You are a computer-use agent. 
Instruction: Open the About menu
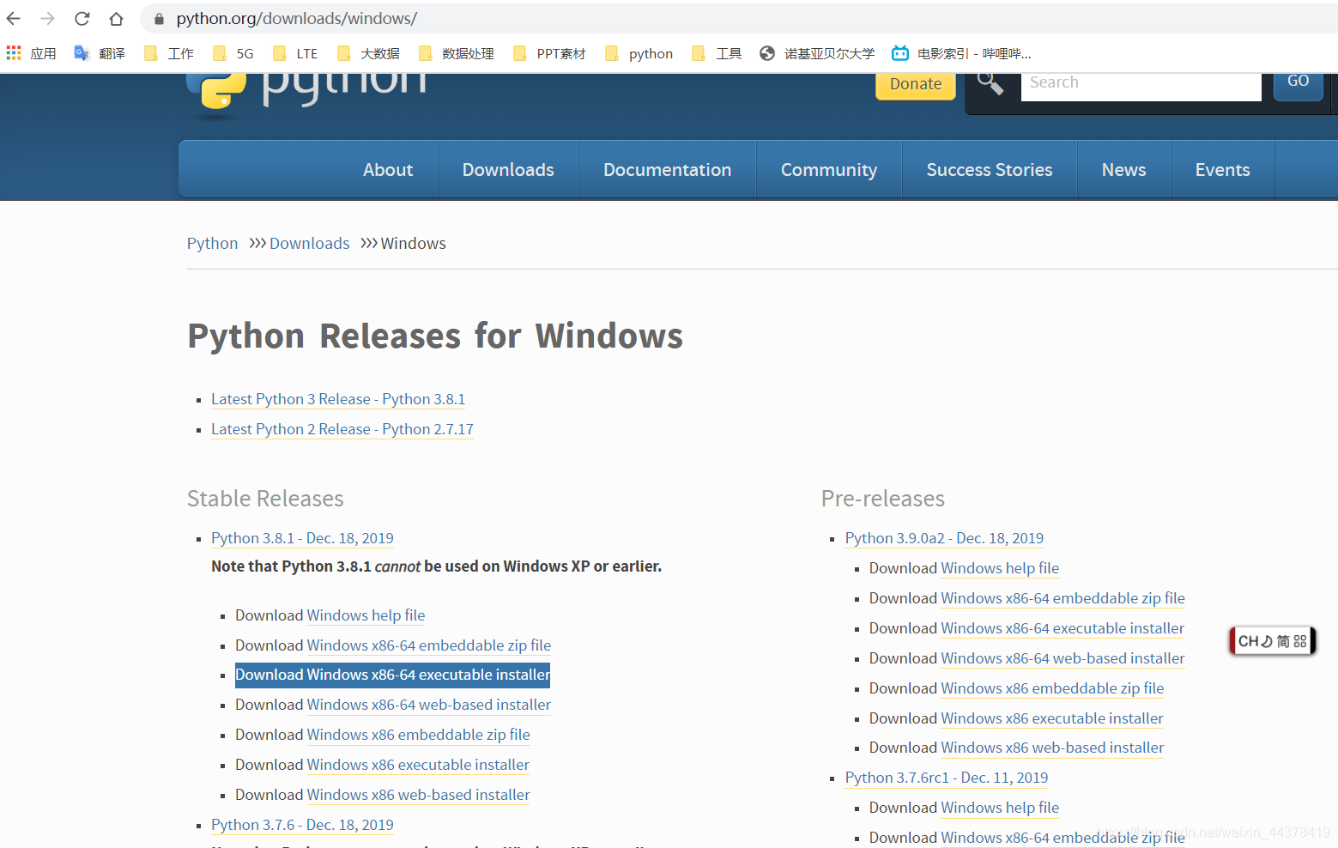pyautogui.click(x=388, y=170)
